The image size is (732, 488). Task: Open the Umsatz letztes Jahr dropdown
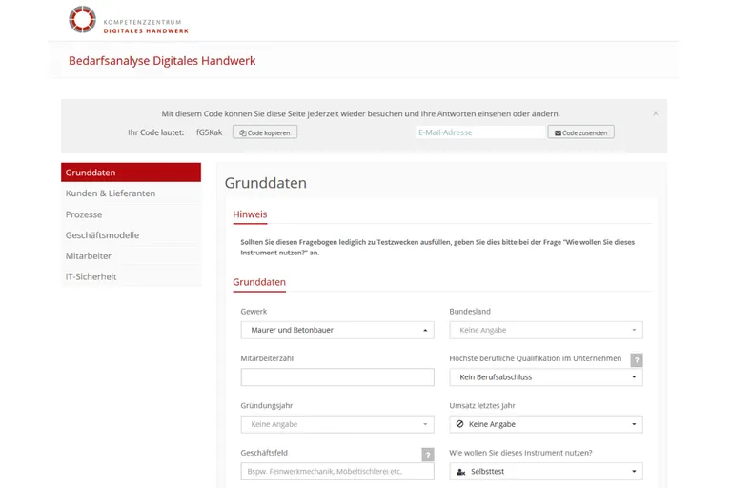pos(545,424)
